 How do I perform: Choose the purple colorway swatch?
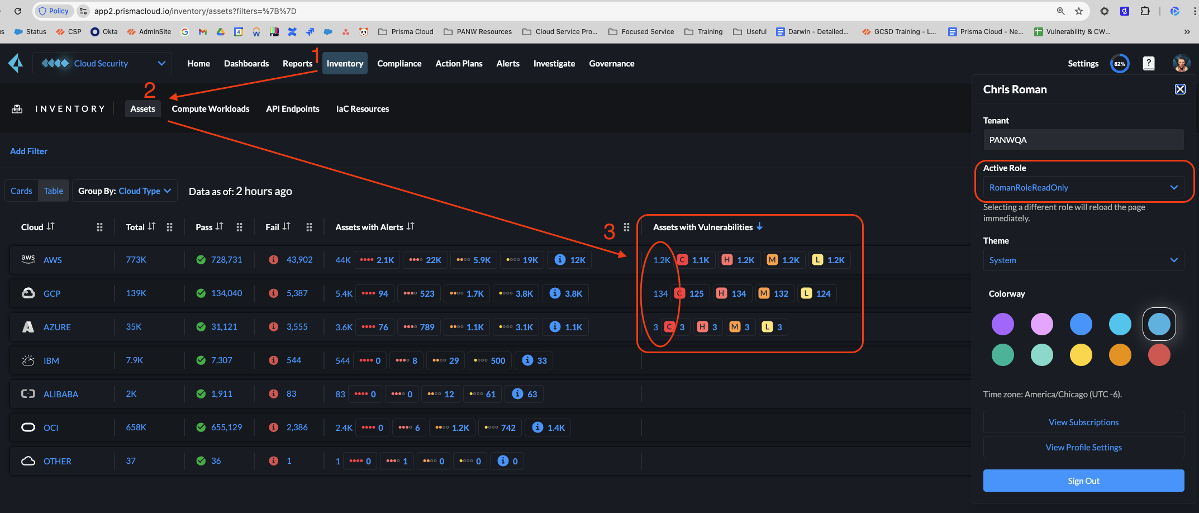(x=1002, y=324)
